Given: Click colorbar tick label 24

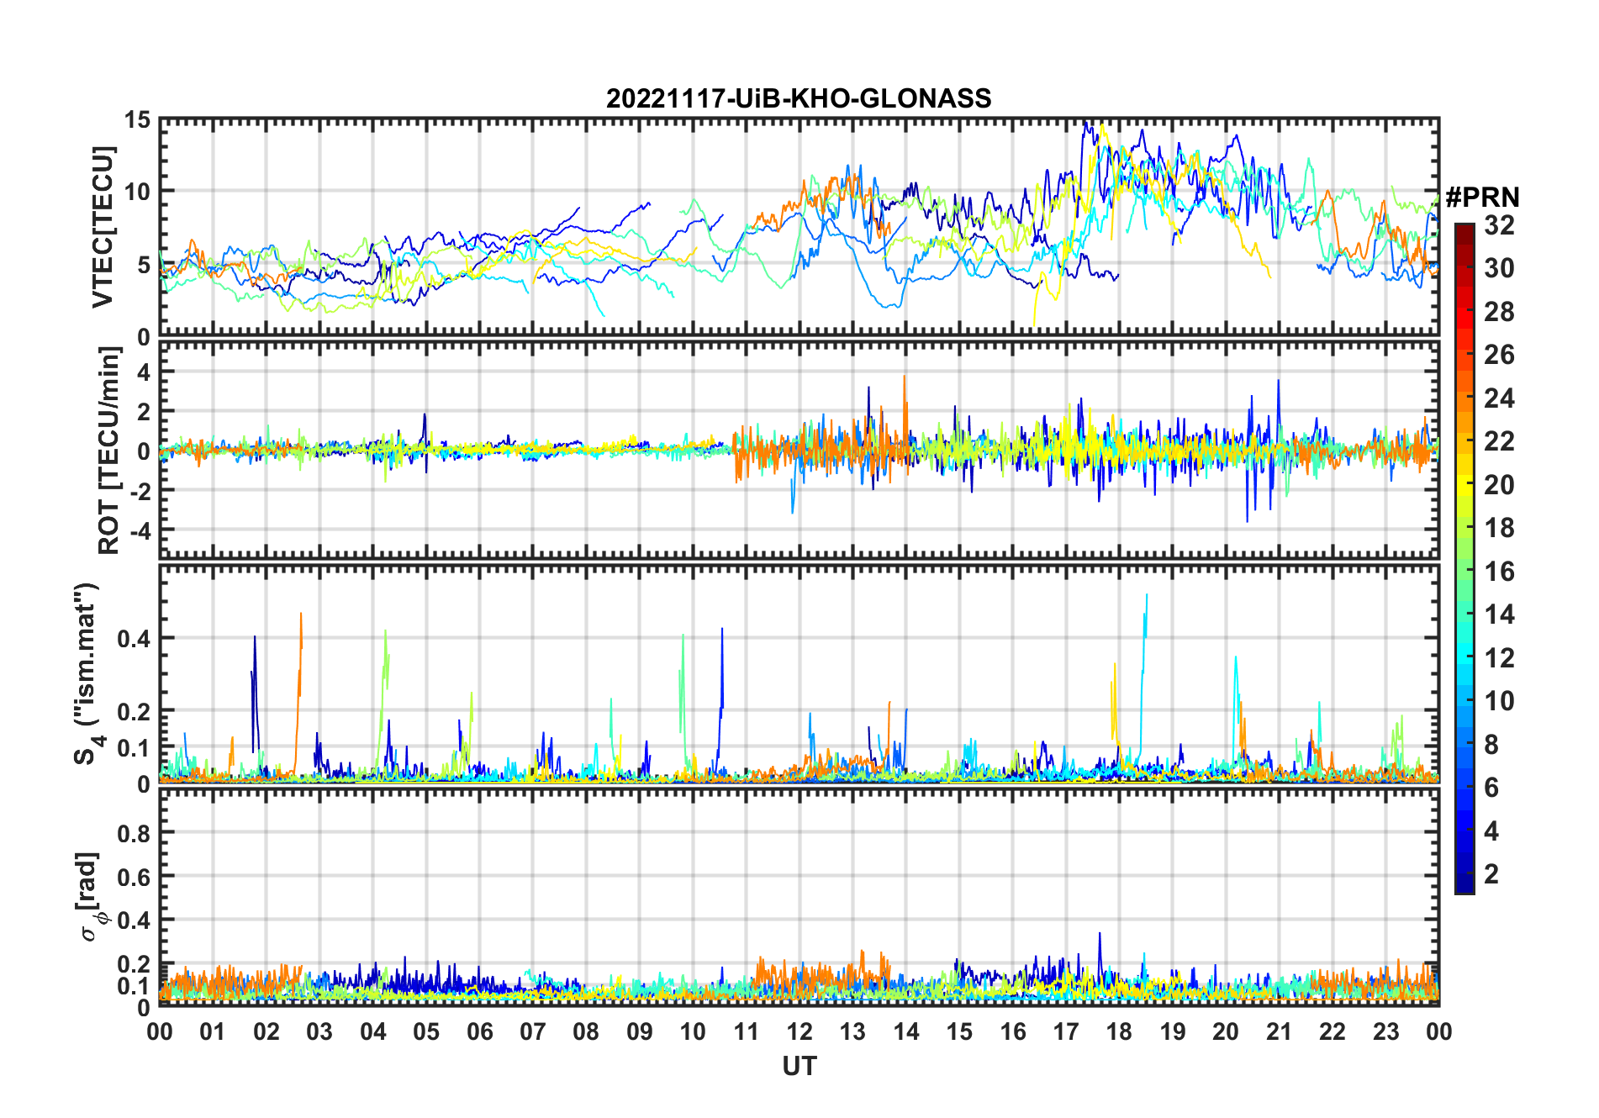Looking at the screenshot, I should click(1499, 398).
